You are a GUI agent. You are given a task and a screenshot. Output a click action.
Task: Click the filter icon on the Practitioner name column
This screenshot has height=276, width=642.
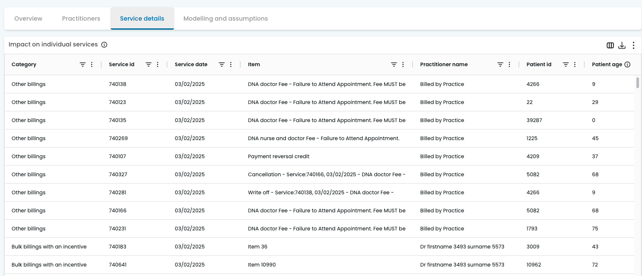(x=500, y=64)
